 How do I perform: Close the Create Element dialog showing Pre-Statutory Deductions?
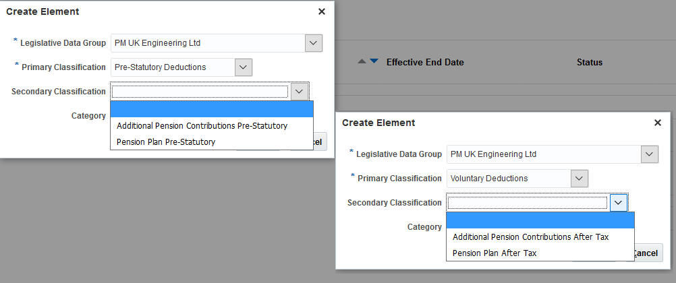(322, 11)
